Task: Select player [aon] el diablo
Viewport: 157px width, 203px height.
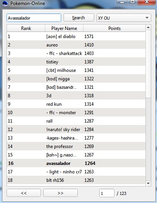Action: [x=61, y=37]
